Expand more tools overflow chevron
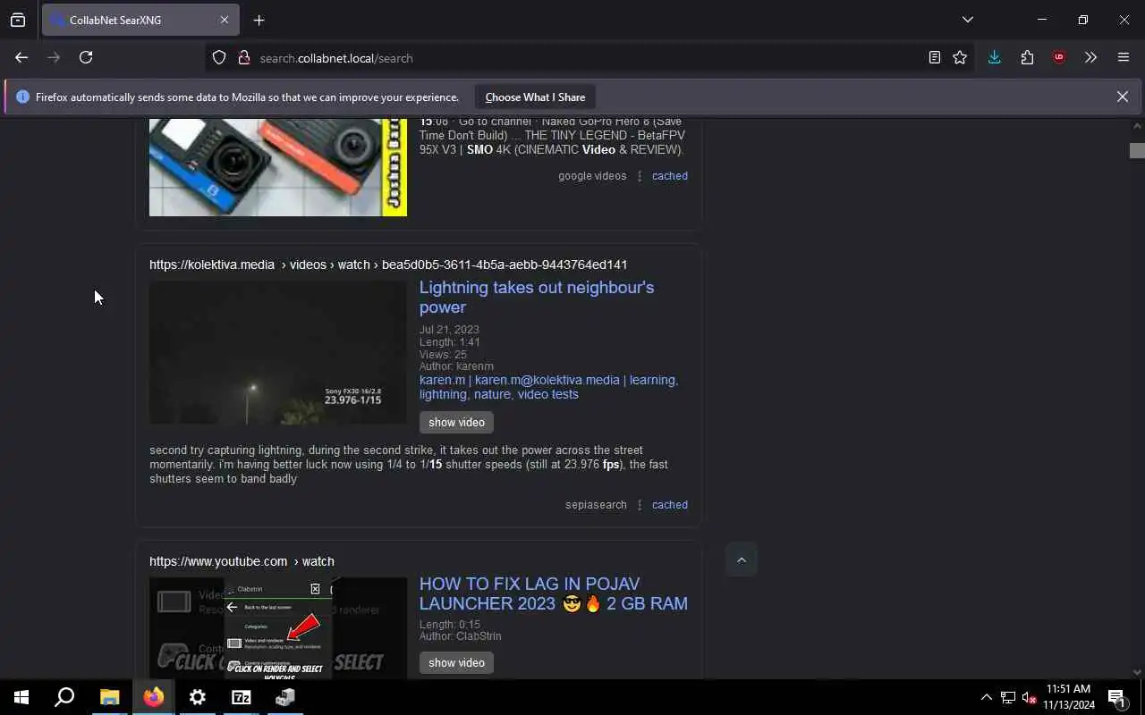Screen dimensions: 1145x715 [1090, 57]
